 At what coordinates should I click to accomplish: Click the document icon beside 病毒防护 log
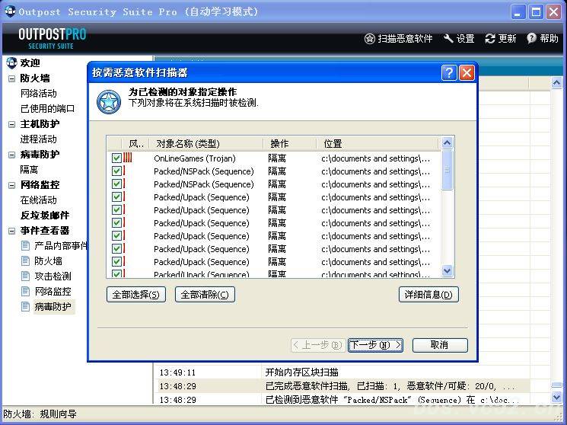[x=25, y=307]
